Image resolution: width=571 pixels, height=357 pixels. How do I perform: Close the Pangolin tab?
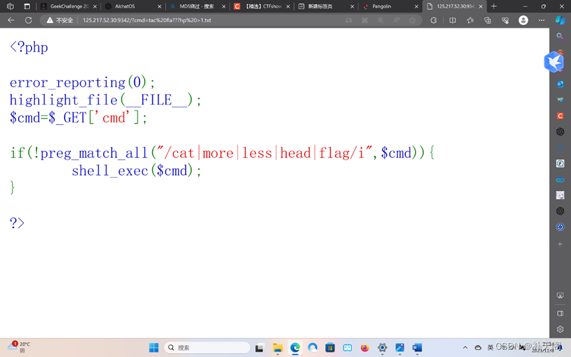coord(416,7)
